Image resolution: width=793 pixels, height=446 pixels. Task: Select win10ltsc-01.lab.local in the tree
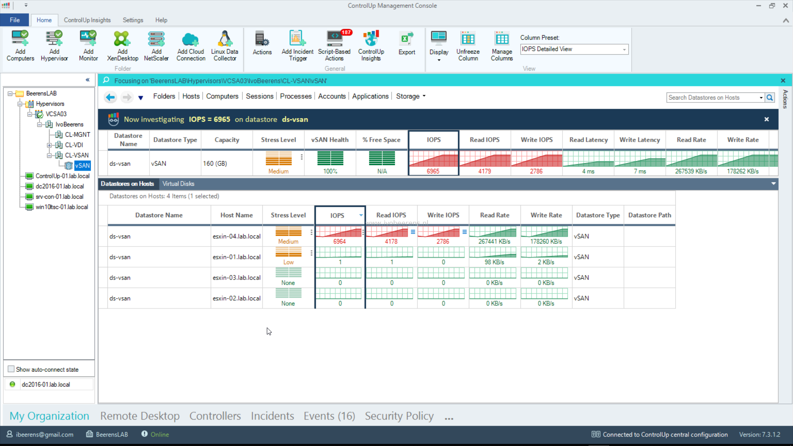click(x=62, y=207)
